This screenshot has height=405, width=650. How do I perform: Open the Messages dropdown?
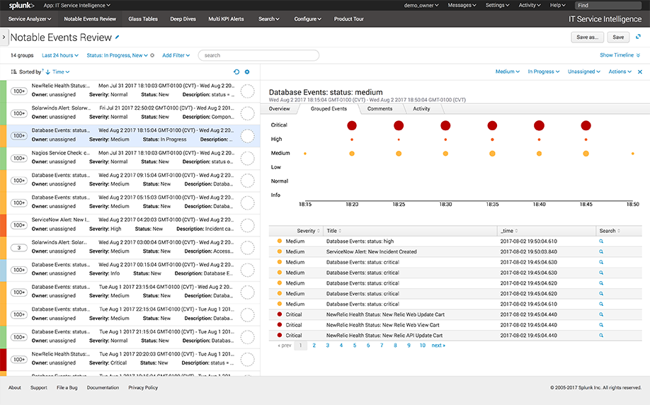click(x=462, y=6)
